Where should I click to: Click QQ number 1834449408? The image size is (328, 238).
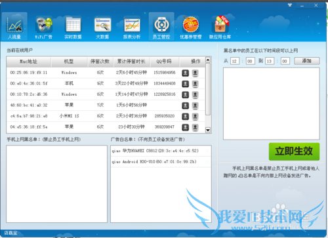pyautogui.click(x=165, y=83)
